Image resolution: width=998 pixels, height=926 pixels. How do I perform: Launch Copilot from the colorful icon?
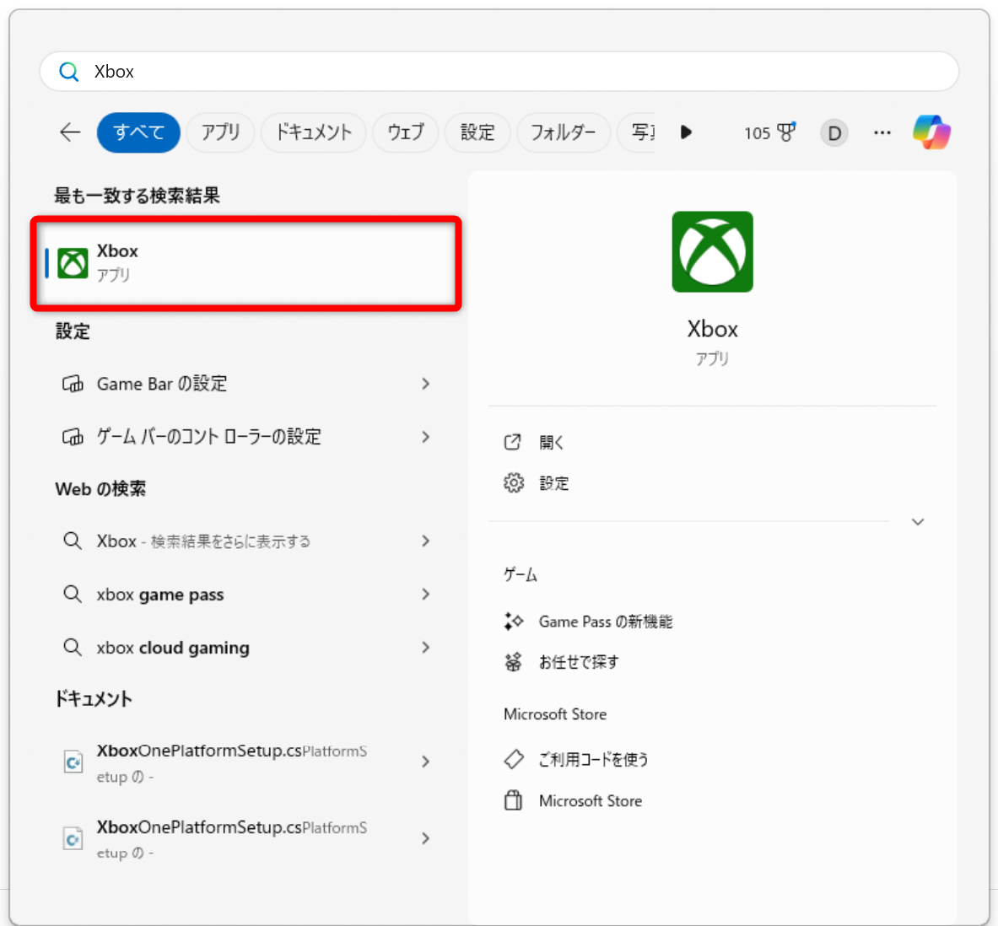(932, 132)
